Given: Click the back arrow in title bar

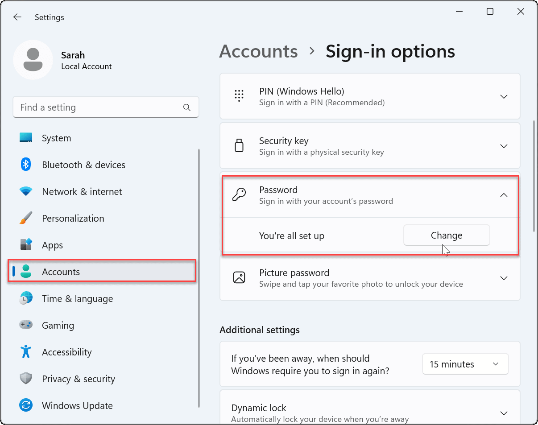Looking at the screenshot, I should (x=17, y=17).
